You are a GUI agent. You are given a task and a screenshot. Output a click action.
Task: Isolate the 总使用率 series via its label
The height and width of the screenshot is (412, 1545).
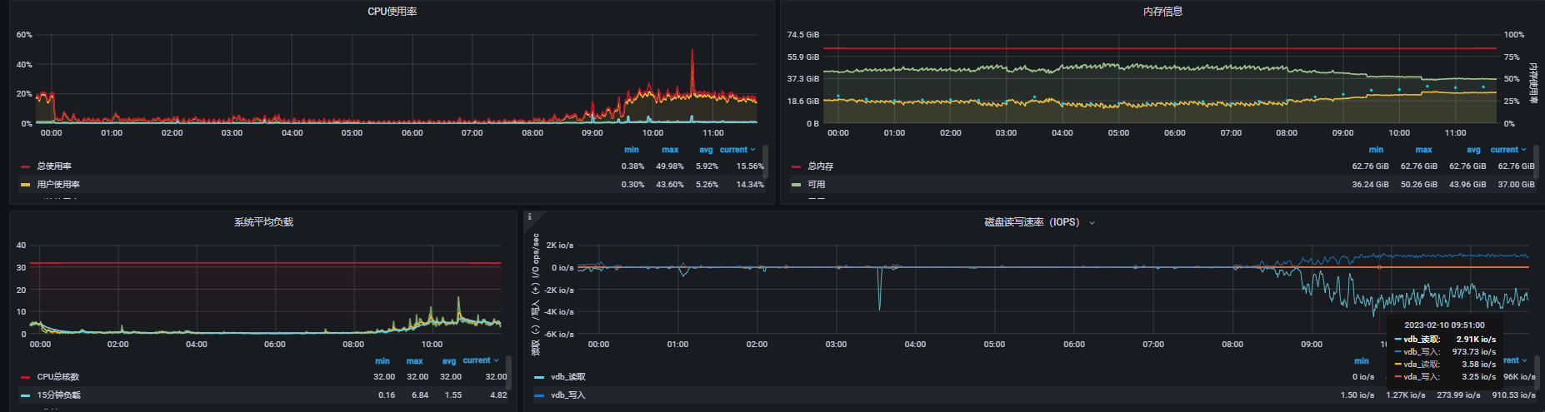pos(54,166)
